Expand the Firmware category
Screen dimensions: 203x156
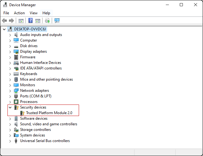click(10, 57)
